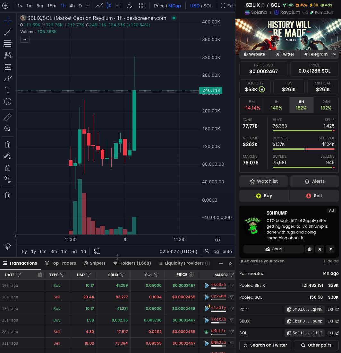Image resolution: width=341 pixels, height=353 pixels.
Task: Open chart in Full screen
Action: click(227, 6)
